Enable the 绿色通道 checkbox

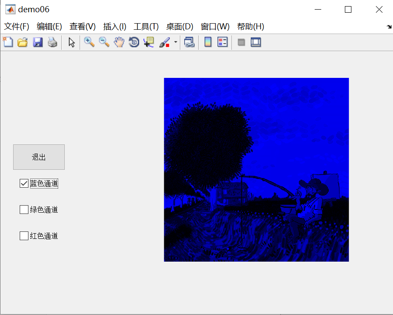[x=24, y=210]
